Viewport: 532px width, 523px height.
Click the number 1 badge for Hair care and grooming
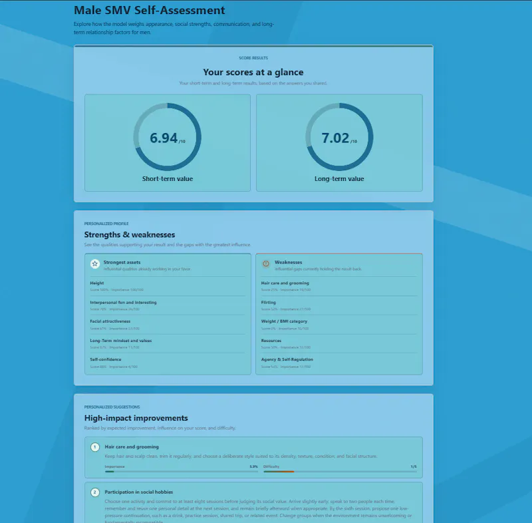95,447
